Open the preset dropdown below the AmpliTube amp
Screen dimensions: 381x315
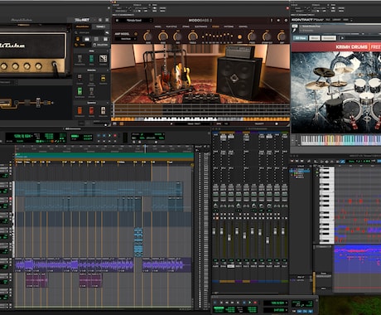[8, 82]
